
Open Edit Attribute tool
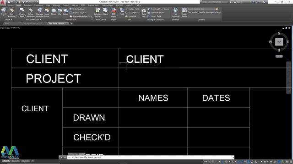pyautogui.click(x=11, y=12)
